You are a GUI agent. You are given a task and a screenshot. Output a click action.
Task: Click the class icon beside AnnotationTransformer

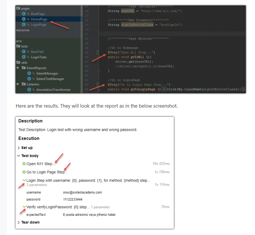pyautogui.click(x=29, y=90)
